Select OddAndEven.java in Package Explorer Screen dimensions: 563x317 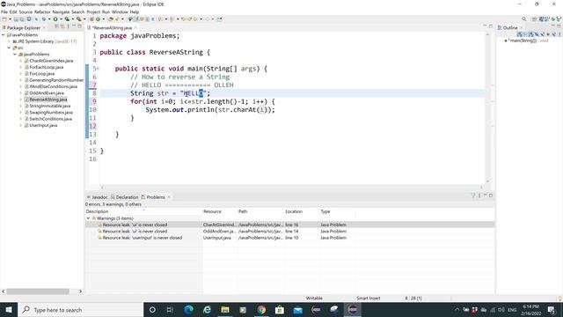[47, 93]
